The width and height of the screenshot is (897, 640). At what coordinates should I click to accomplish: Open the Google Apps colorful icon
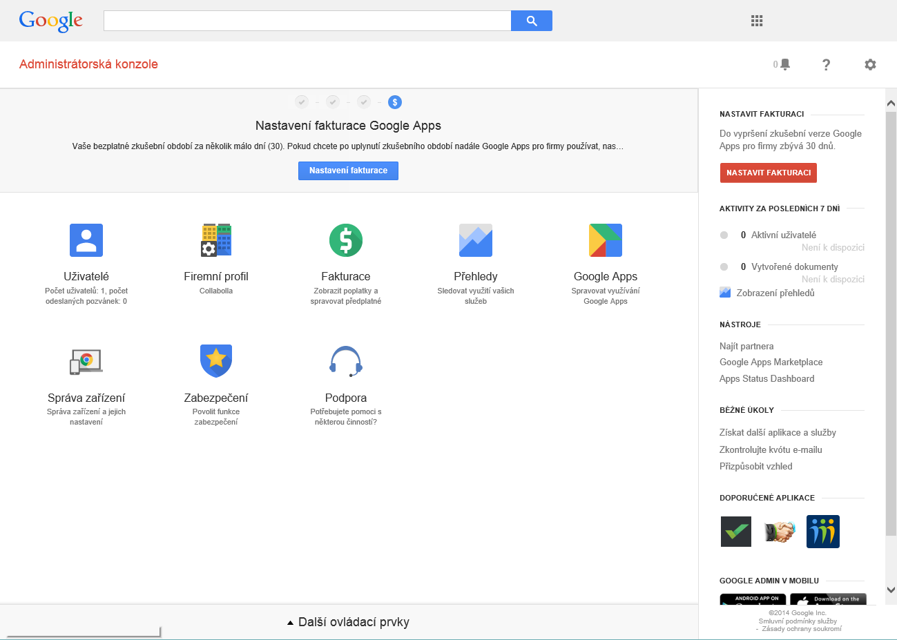(606, 240)
